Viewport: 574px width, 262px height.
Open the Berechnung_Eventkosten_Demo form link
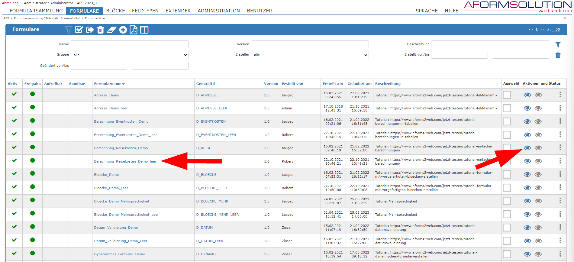tap(121, 121)
